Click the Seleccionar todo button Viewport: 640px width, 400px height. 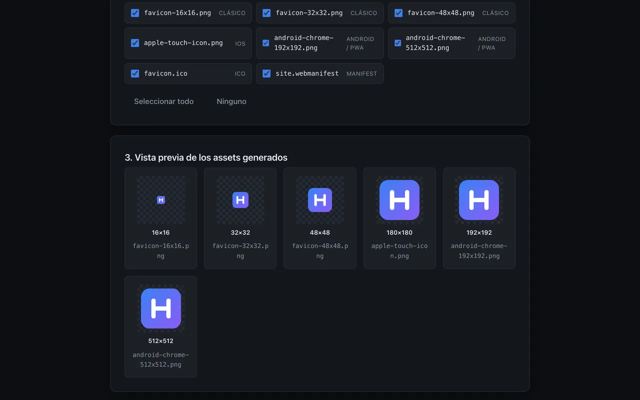tap(163, 101)
